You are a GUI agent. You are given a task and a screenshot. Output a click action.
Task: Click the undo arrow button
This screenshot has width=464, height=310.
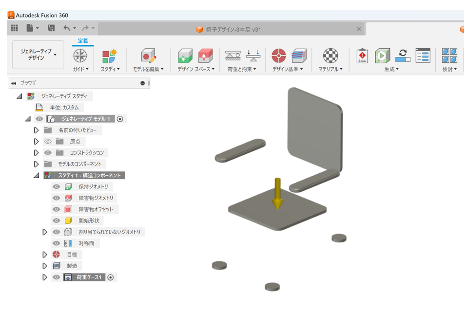tap(68, 28)
